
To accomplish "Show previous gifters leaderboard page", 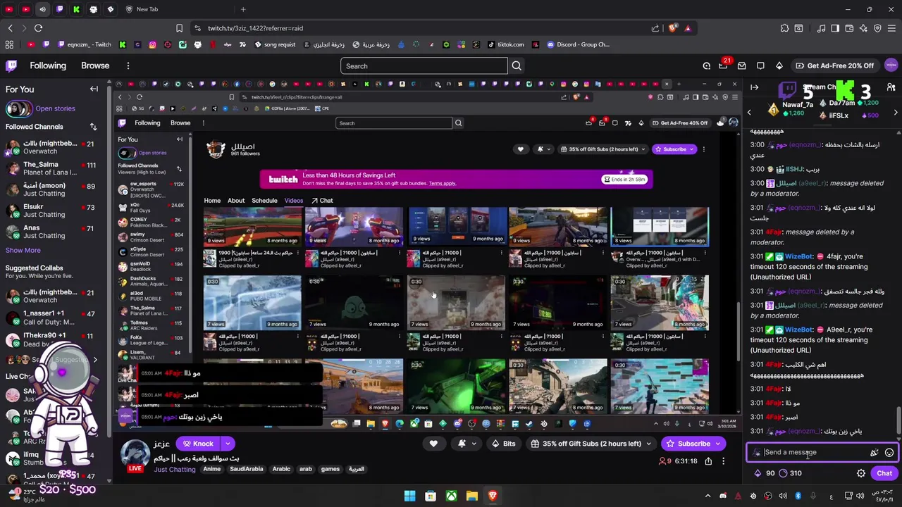I will tap(749, 113).
